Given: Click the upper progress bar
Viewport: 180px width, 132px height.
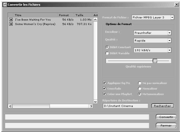Looking at the screenshot, I should coord(77,117).
